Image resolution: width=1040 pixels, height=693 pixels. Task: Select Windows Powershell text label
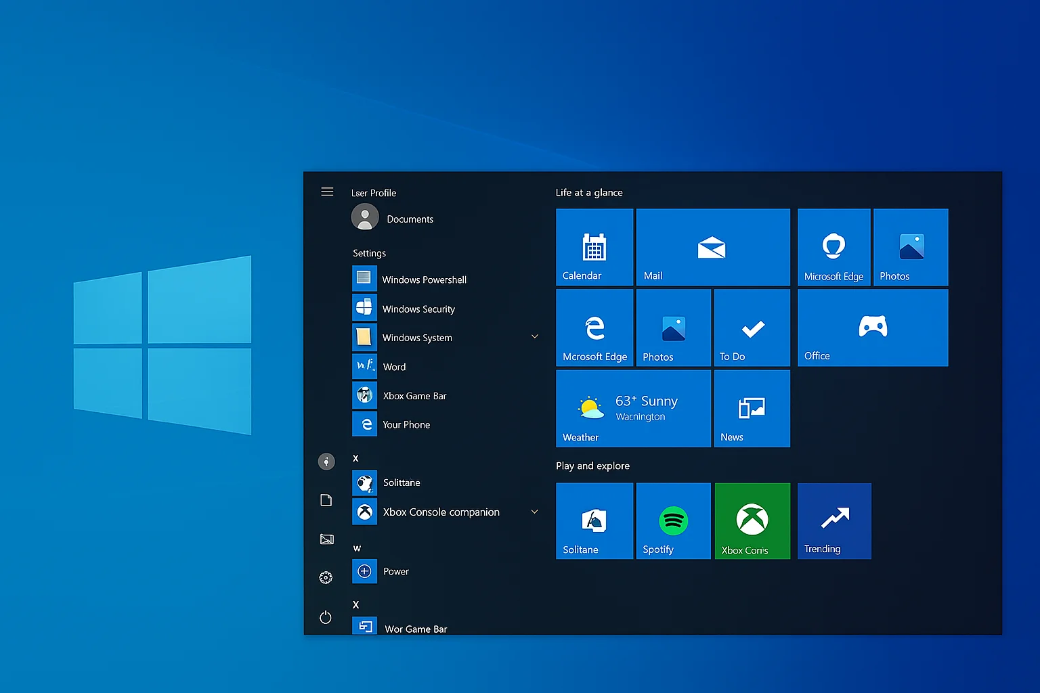425,280
